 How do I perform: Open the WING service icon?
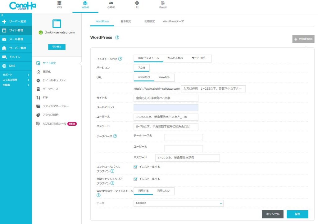(x=85, y=3)
